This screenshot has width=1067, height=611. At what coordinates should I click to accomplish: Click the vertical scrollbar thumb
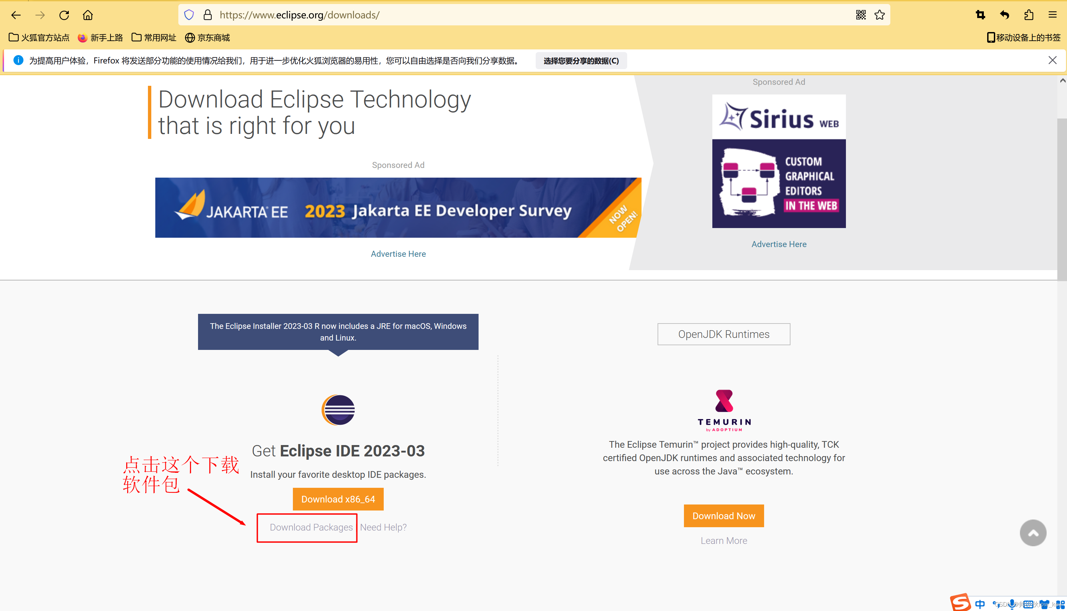point(1062,199)
